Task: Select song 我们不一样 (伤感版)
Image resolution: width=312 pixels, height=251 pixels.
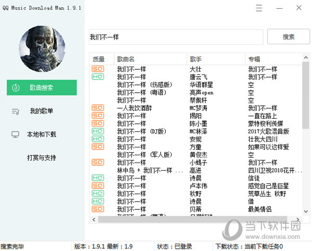Action: (x=145, y=85)
